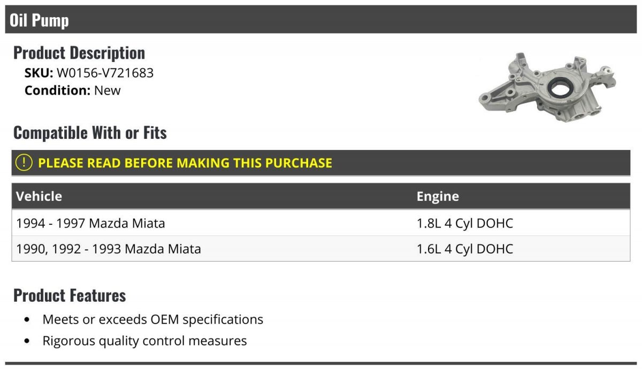Image resolution: width=642 pixels, height=370 pixels.
Task: Click the PLEASE READ BEFORE MAKING THIS PURCHASE banner
Action: [185, 163]
